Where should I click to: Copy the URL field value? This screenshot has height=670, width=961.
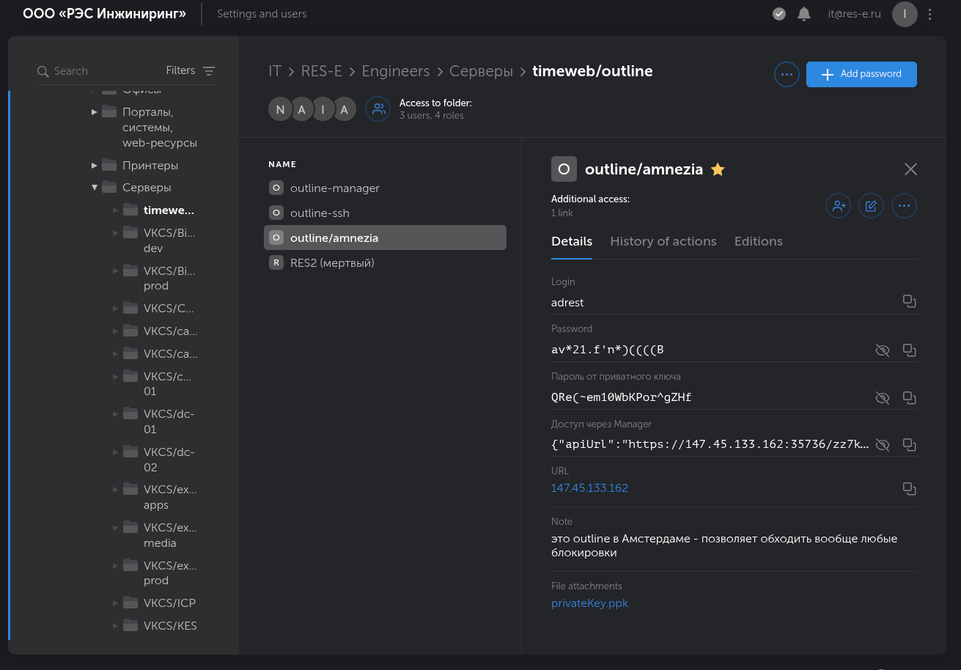(x=909, y=488)
